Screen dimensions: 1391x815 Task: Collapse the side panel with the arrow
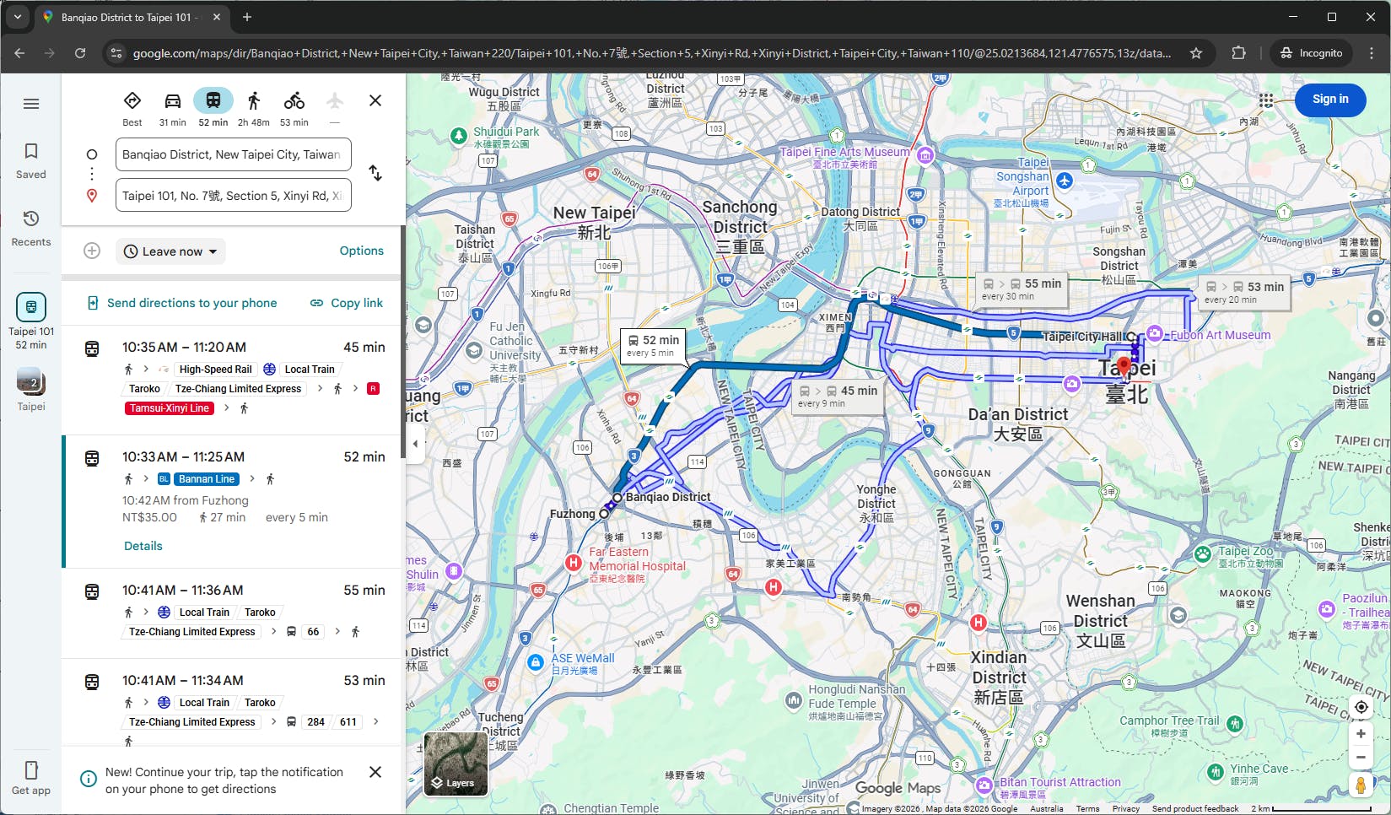(x=415, y=443)
